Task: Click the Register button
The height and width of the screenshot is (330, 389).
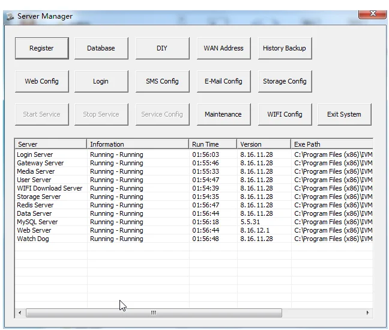Action: coord(41,48)
